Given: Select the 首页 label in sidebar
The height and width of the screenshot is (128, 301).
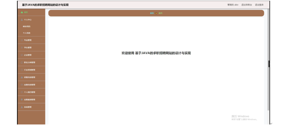Looking at the screenshot, I should click(x=26, y=12).
